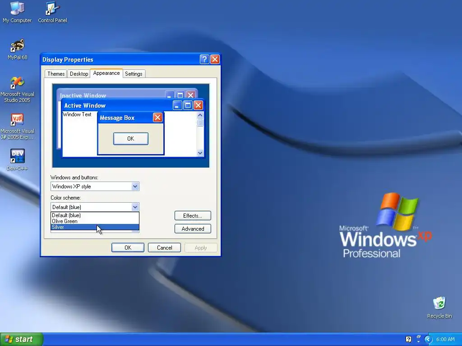The width and height of the screenshot is (462, 346).
Task: Cancel the Display Properties dialog
Action: [x=164, y=248]
